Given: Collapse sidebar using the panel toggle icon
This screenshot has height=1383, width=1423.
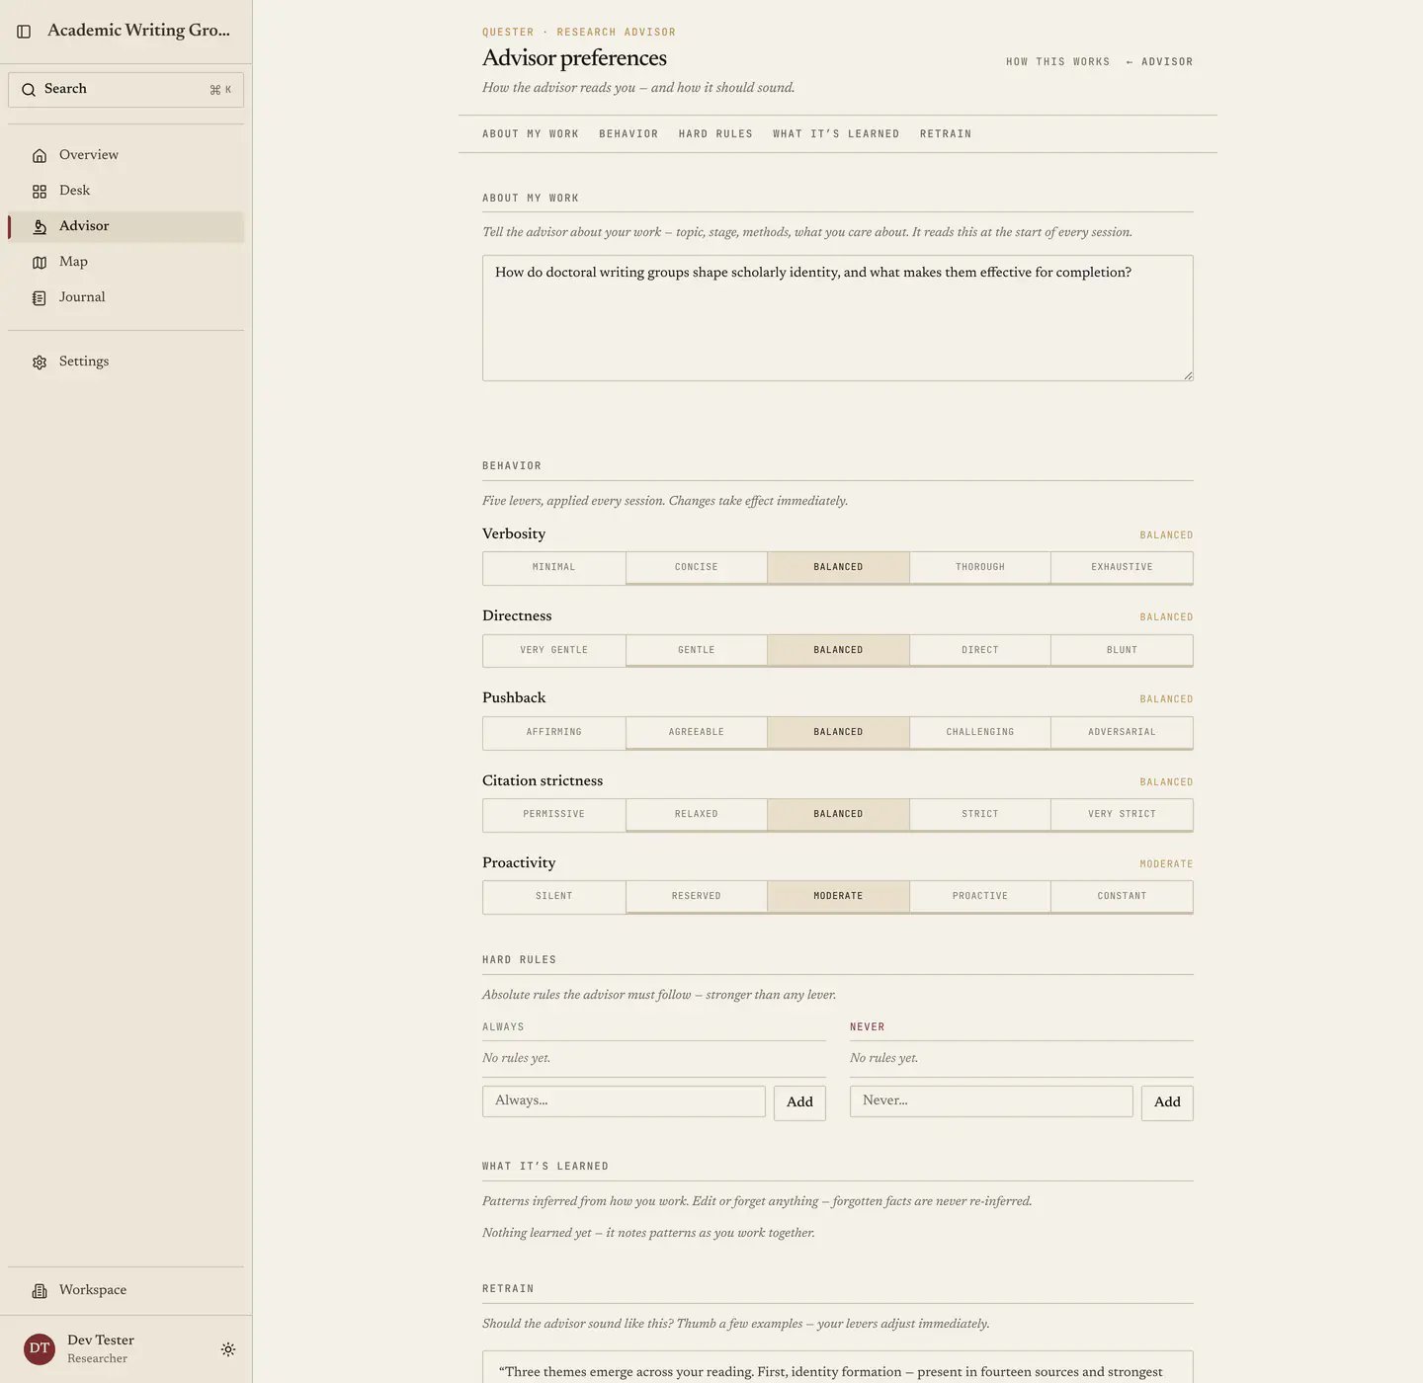Looking at the screenshot, I should (x=24, y=32).
